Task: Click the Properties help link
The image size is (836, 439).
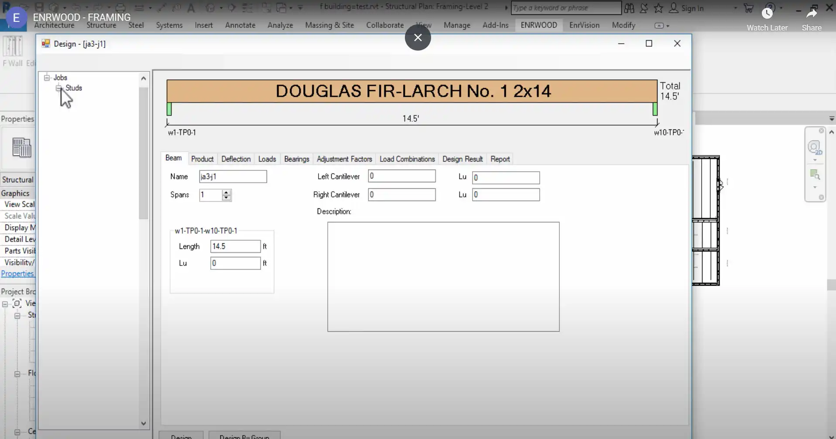Action: 17,274
